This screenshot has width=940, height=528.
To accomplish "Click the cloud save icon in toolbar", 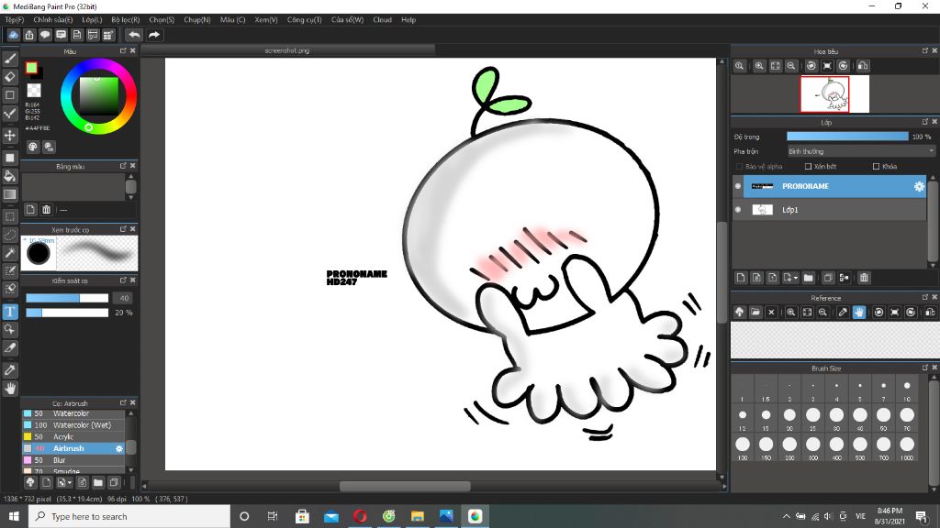I will (13, 35).
